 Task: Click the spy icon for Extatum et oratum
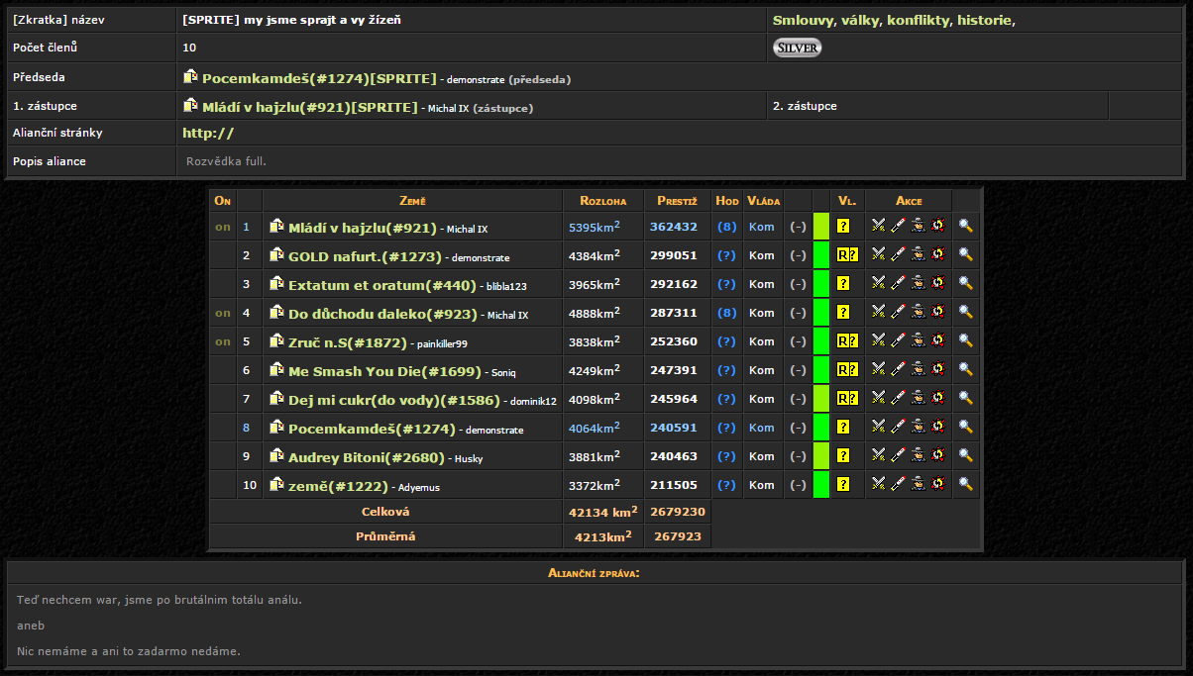tap(918, 283)
